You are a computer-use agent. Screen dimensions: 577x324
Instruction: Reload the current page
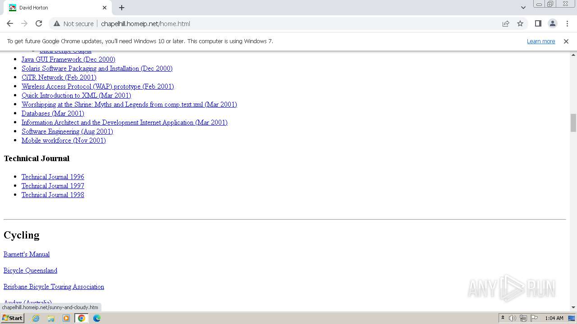[x=39, y=23]
